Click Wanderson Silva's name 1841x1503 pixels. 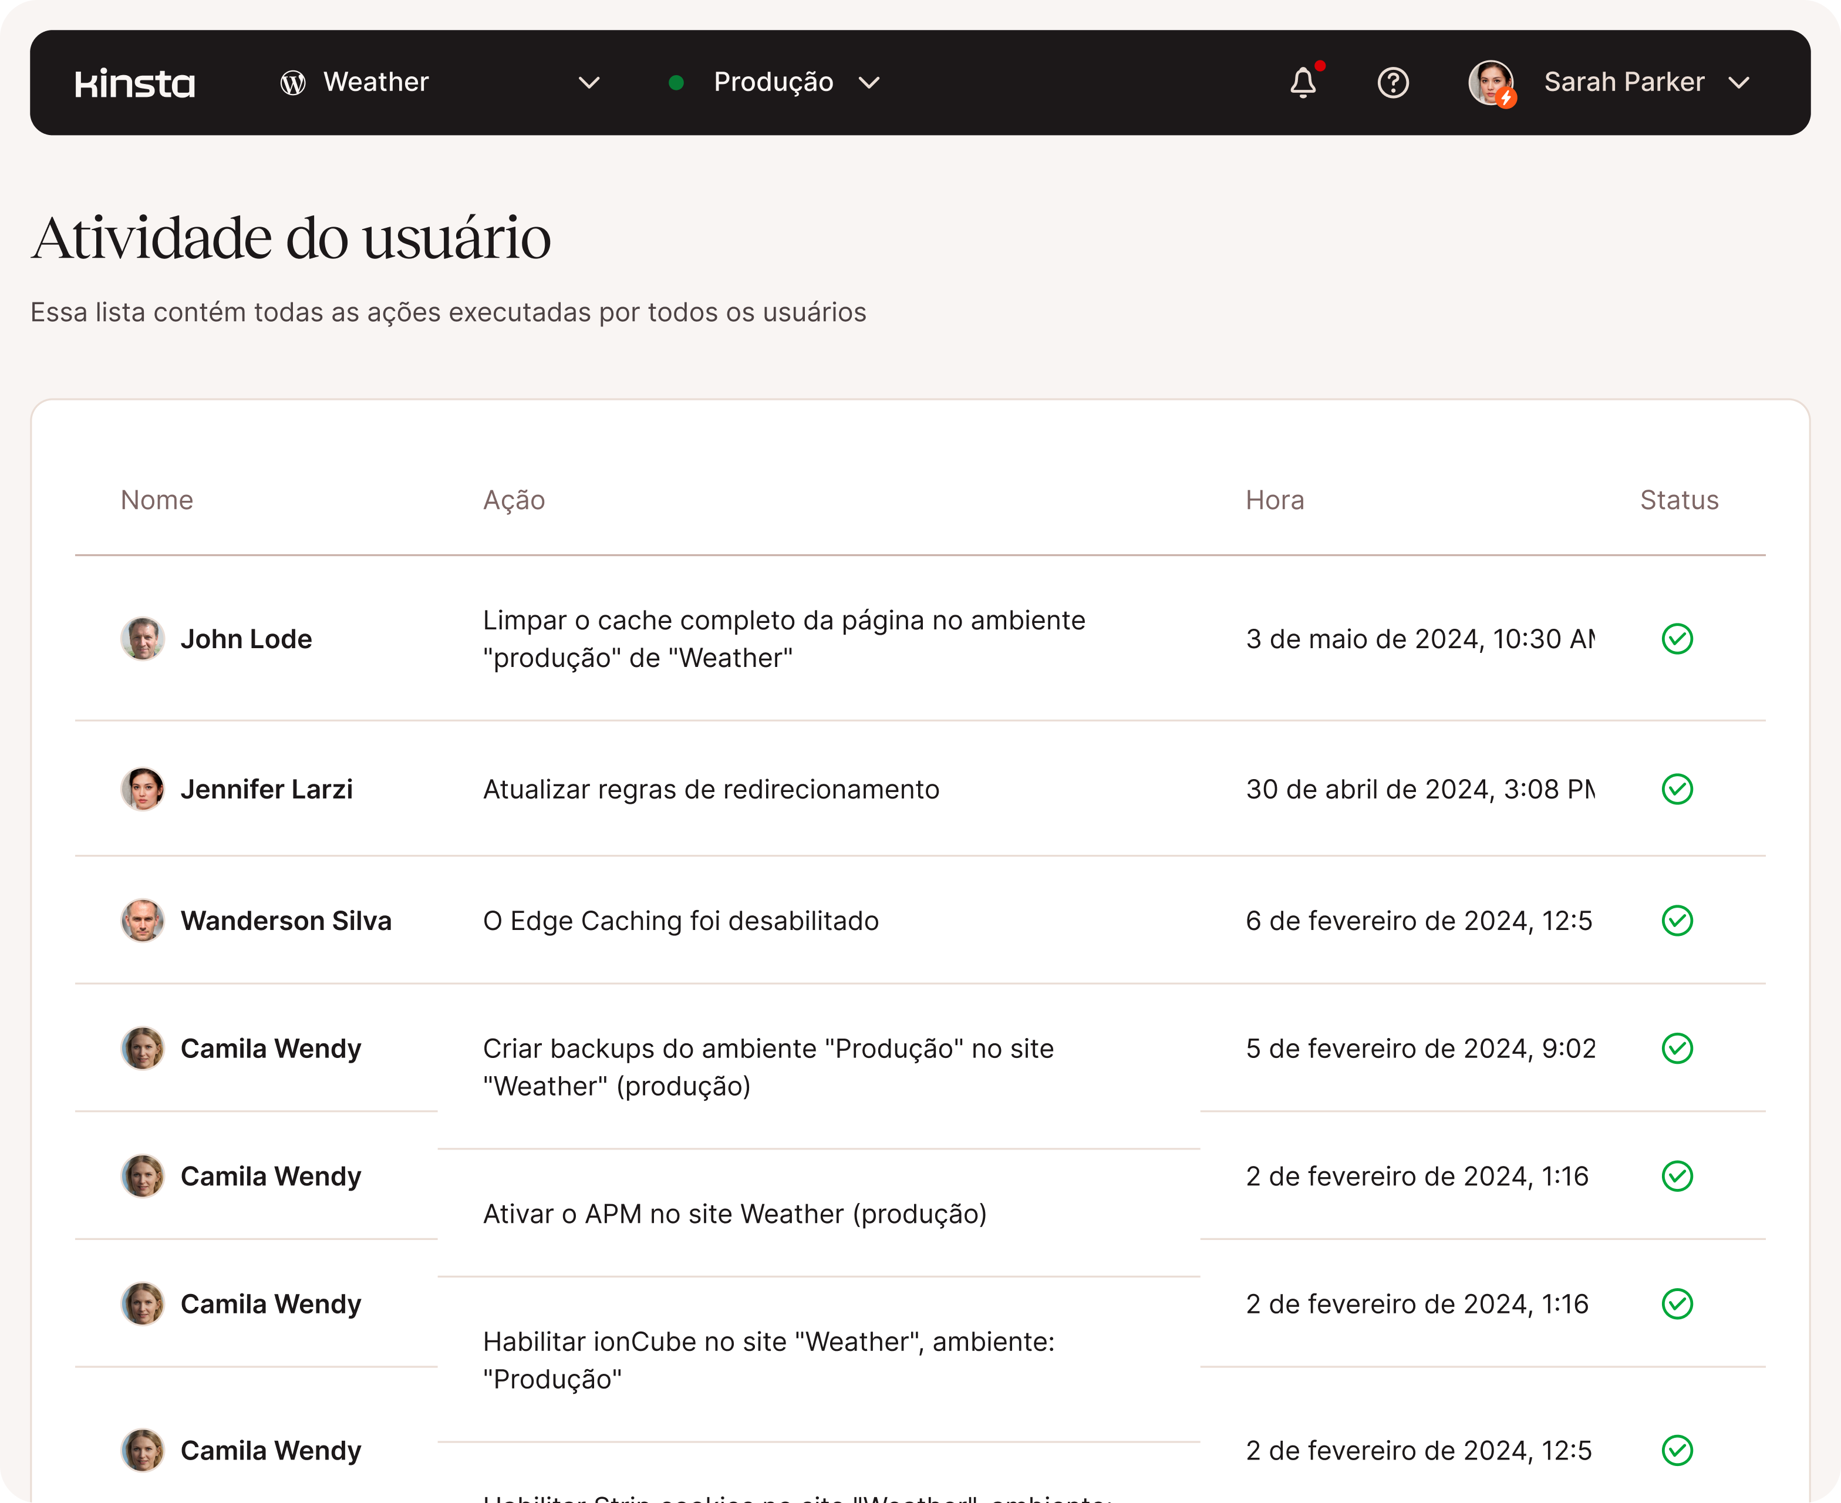[286, 921]
